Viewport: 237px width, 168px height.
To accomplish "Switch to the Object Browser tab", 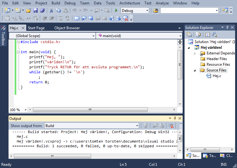I will [x=67, y=28].
